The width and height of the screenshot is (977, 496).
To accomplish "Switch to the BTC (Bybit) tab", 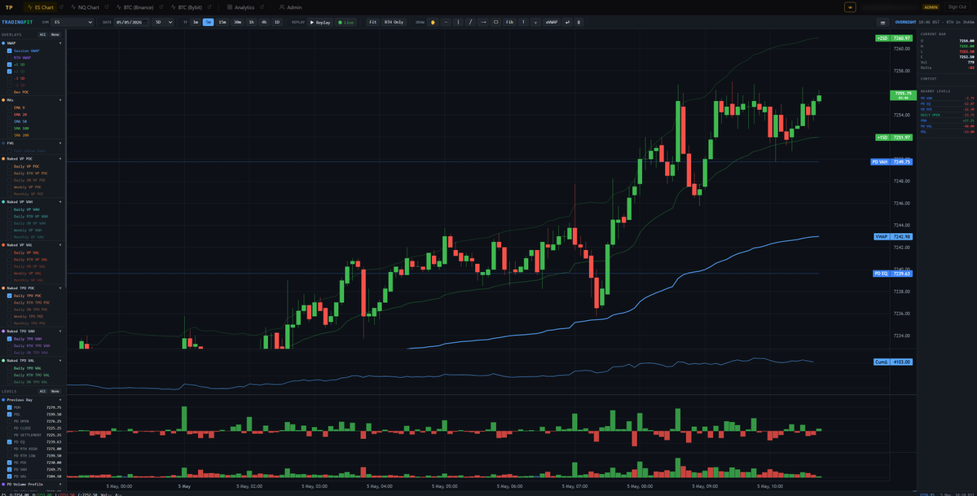I will tap(186, 7).
